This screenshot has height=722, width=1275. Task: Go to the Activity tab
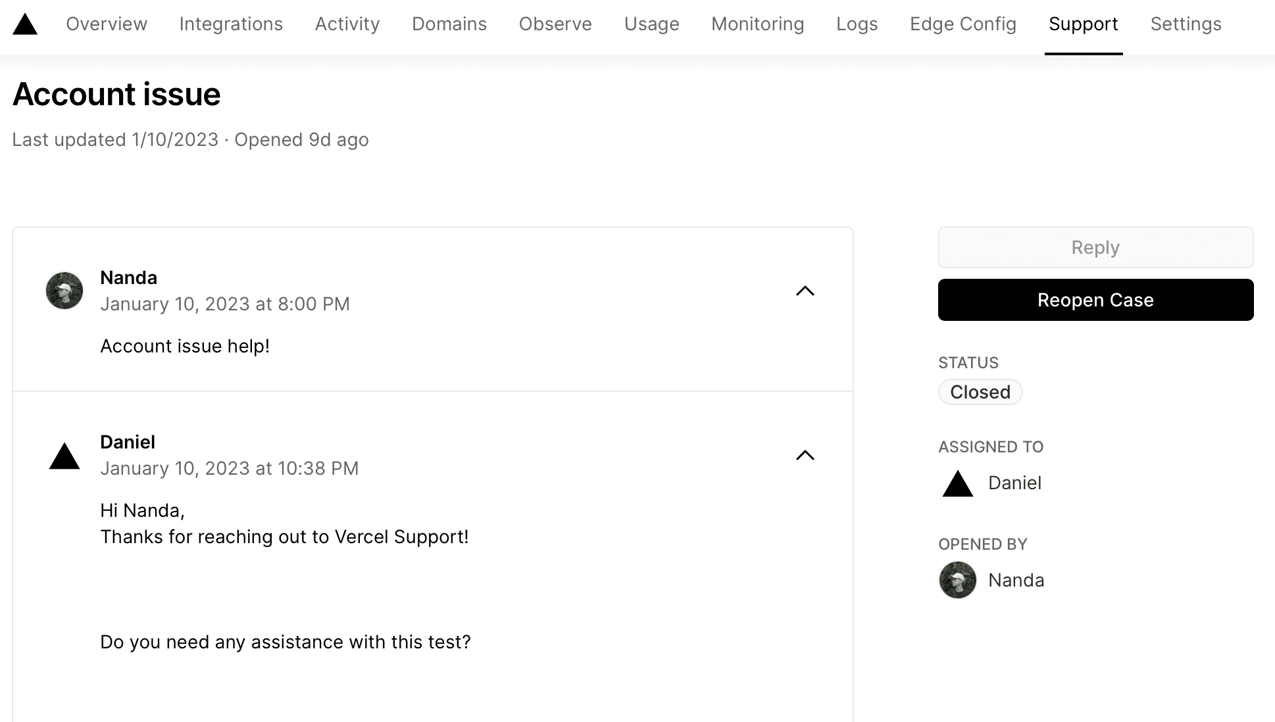click(347, 24)
